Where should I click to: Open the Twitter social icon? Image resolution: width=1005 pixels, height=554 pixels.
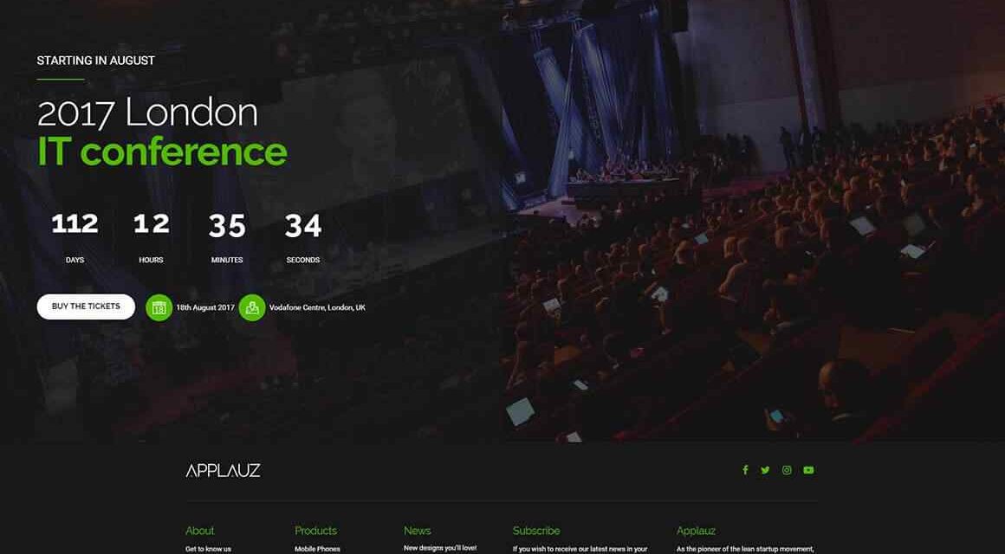pyautogui.click(x=765, y=470)
